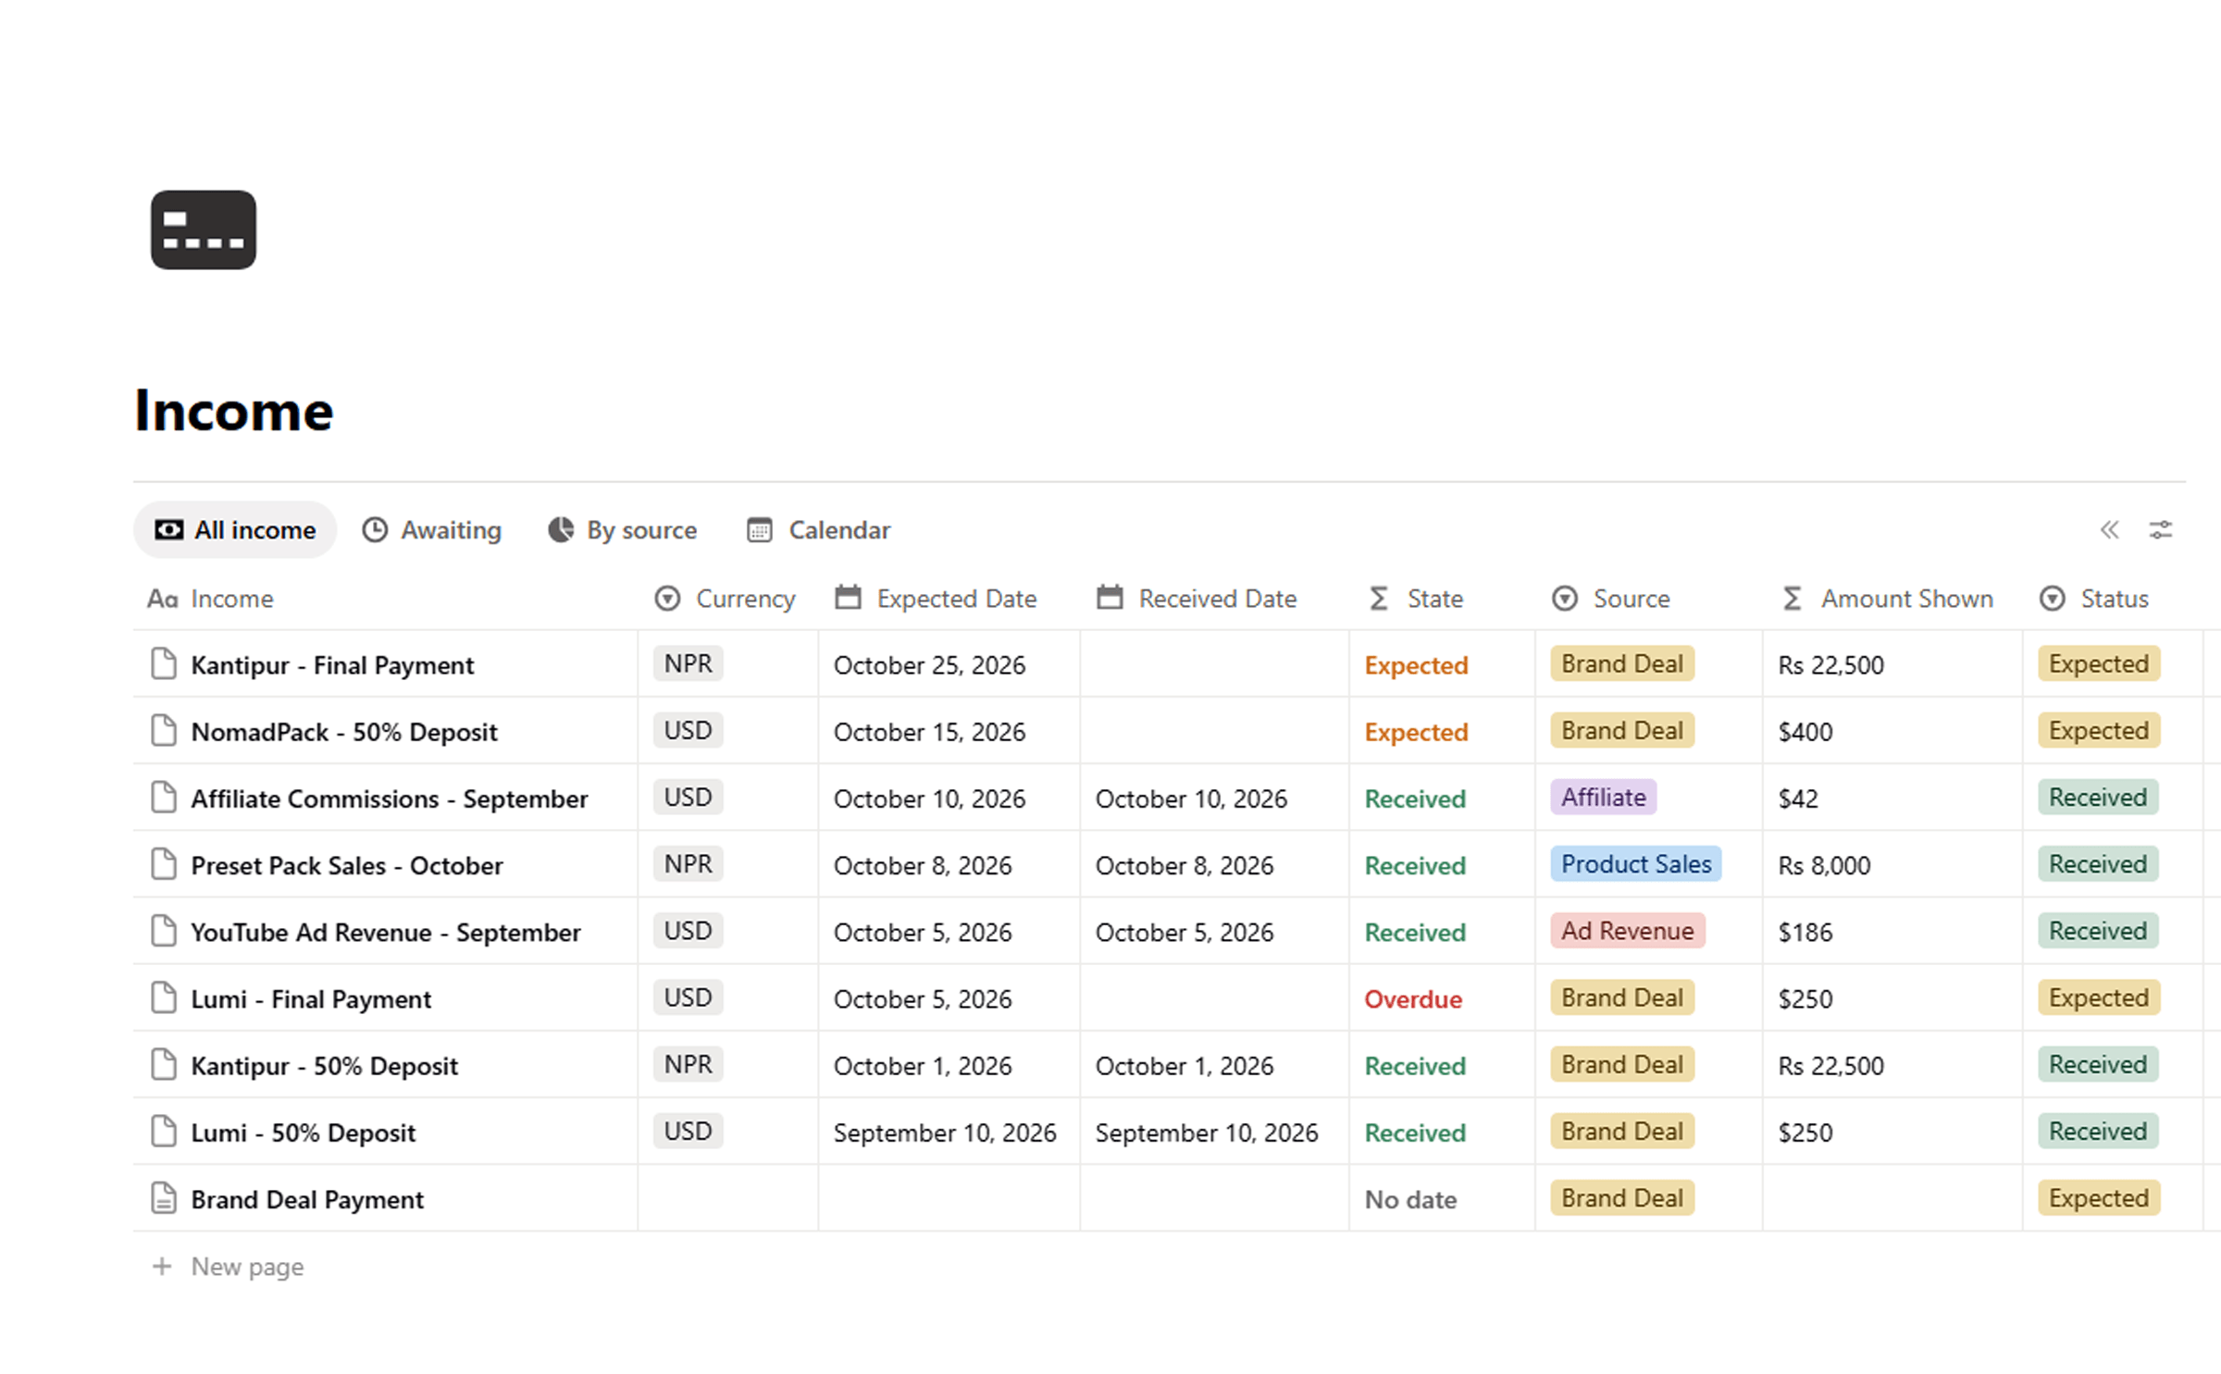The width and height of the screenshot is (2221, 1374).
Task: Click expected date October 25, 2026
Action: pyautogui.click(x=929, y=665)
